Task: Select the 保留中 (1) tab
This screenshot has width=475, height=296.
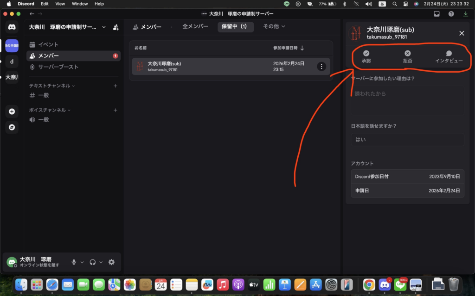Action: click(235, 26)
